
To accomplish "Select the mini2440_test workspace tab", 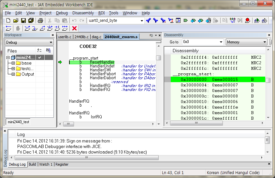I will [19, 122].
